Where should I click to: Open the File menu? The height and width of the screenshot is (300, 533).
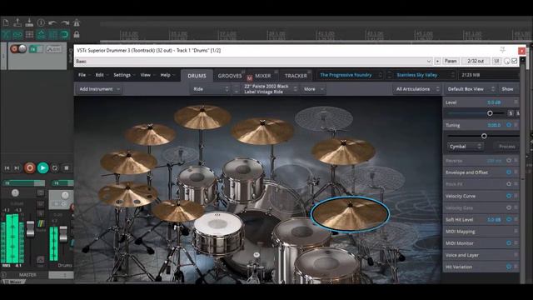pos(82,75)
